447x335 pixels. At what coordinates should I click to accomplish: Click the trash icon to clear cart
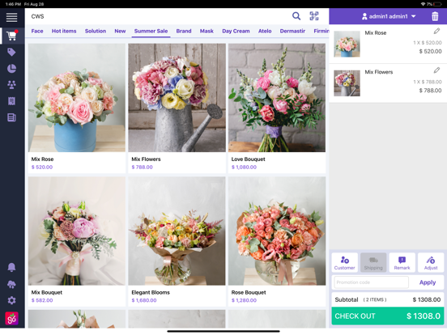pos(435,16)
